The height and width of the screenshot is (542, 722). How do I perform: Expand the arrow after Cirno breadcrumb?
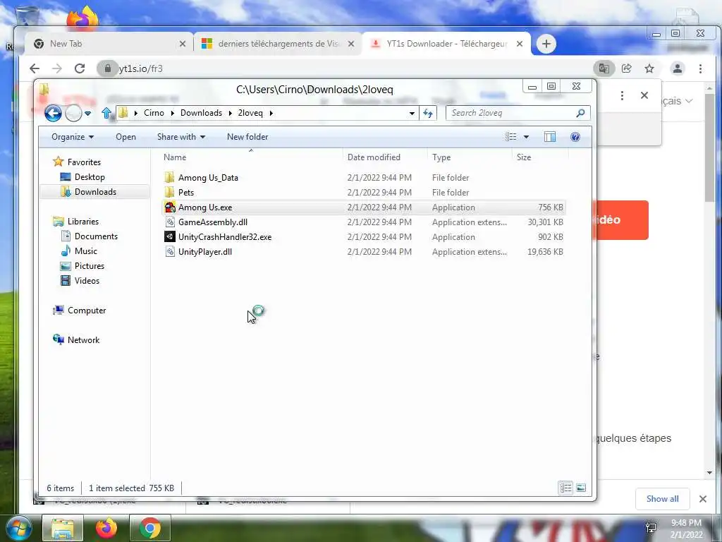[x=172, y=113]
